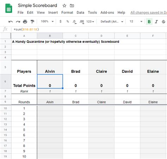This screenshot has width=167, height=159.
Task: Click the Simple Scoreboard title
Action: 37,6
